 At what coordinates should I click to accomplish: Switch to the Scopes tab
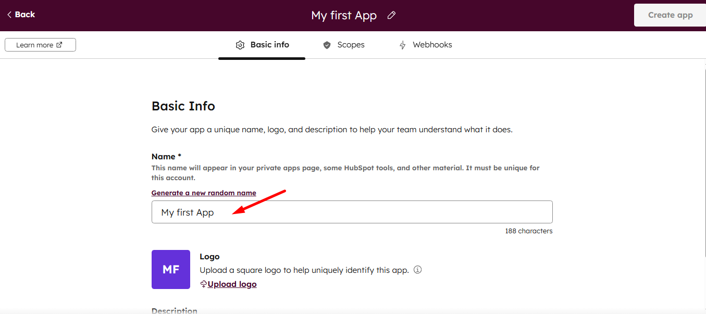click(344, 45)
